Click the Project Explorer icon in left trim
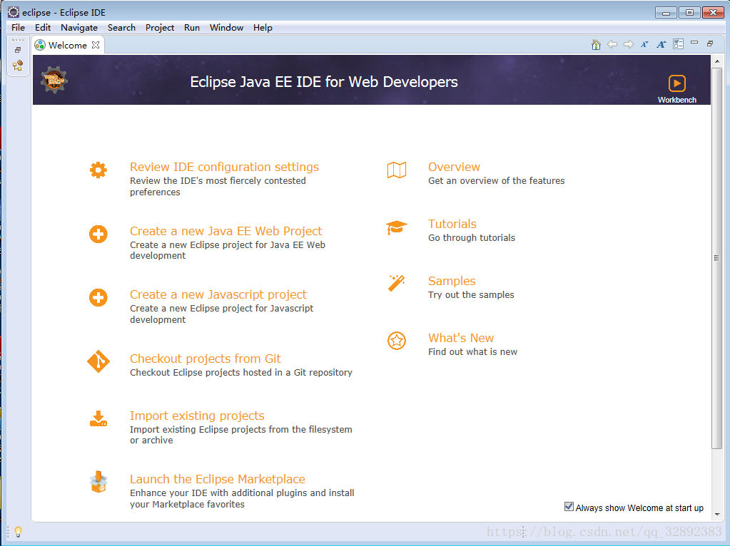Image resolution: width=730 pixels, height=546 pixels. (x=18, y=65)
